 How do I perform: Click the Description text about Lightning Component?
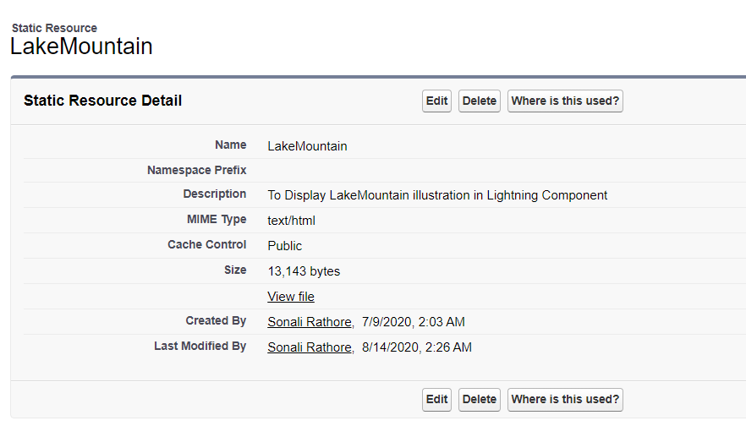click(437, 195)
